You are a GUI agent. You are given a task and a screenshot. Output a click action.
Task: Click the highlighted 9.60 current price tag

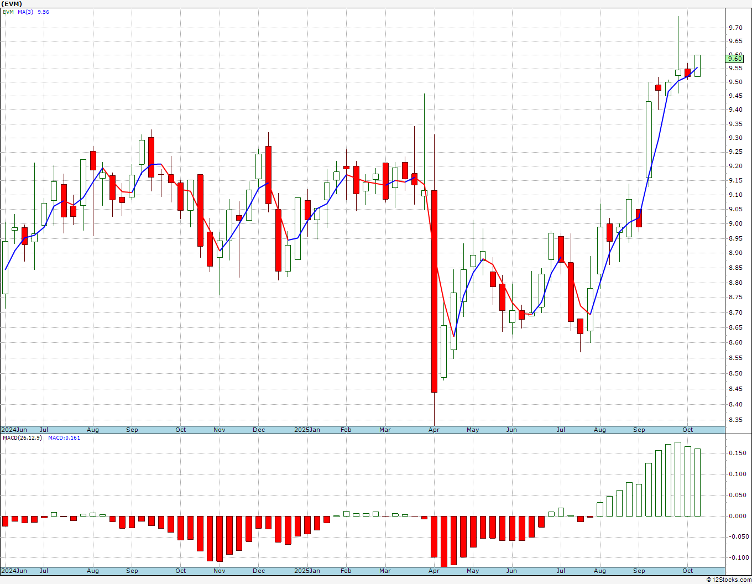(x=735, y=59)
